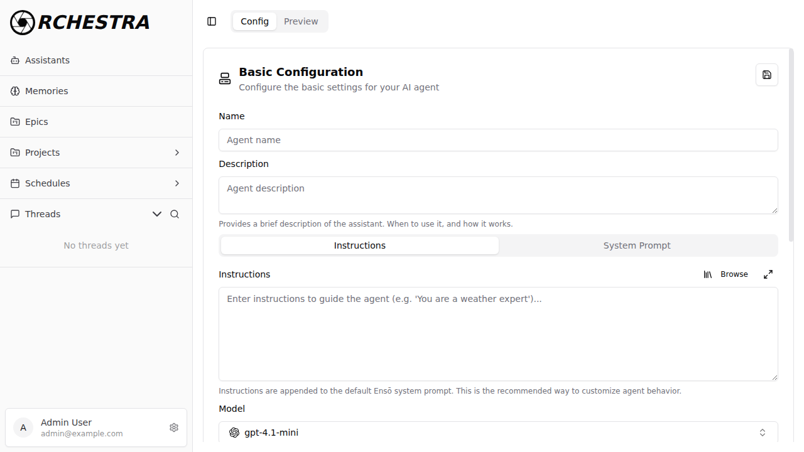
Task: Toggle the sidebar panel icon
Action: point(212,21)
